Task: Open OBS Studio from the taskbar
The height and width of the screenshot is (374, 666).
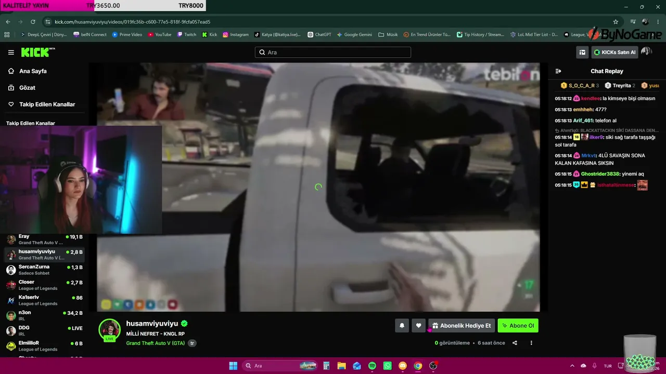Action: (433, 366)
